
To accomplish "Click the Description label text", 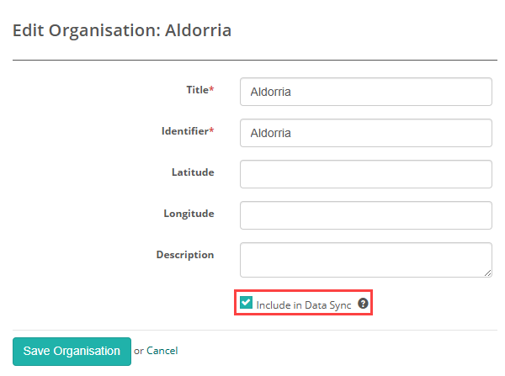I will [x=185, y=255].
